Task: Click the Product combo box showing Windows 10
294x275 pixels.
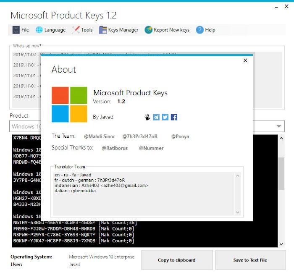Action: 147,126
